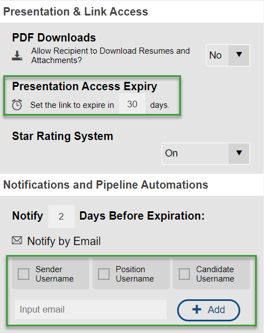This screenshot has width=264, height=333.
Task: Click the Presentation & Link Access header
Action: point(76,12)
